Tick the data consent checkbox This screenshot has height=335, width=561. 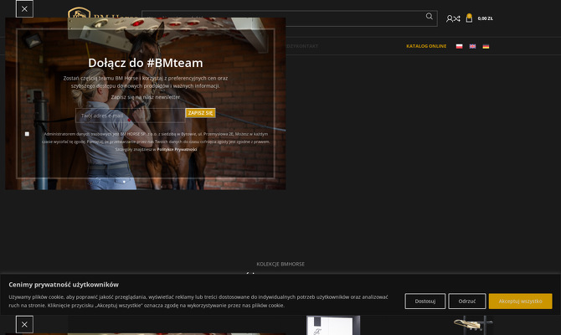point(27,134)
